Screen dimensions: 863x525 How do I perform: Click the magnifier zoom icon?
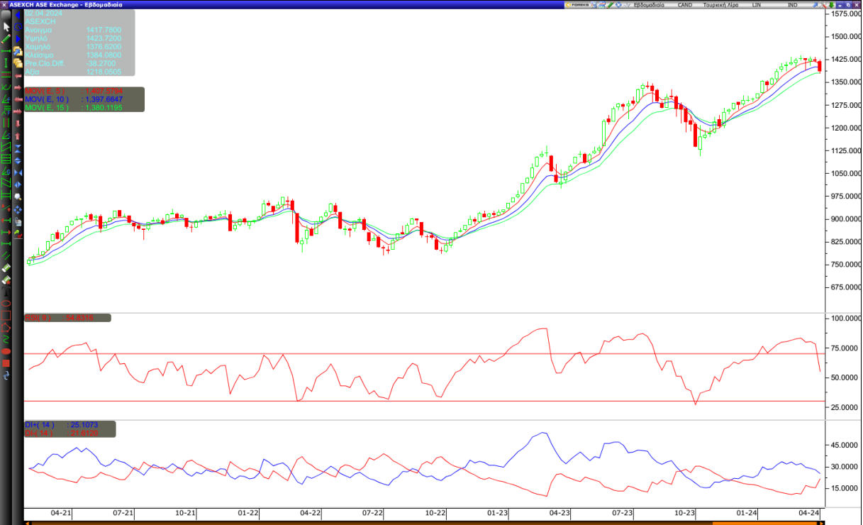coord(18,197)
